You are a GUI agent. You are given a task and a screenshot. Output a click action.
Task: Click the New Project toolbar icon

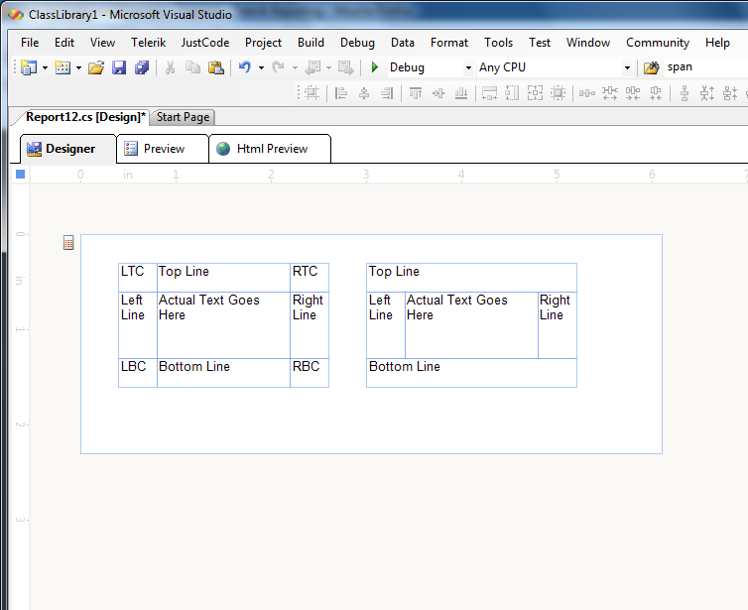(28, 67)
